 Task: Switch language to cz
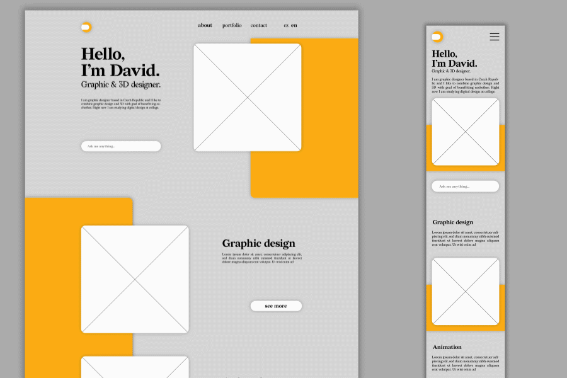click(286, 26)
